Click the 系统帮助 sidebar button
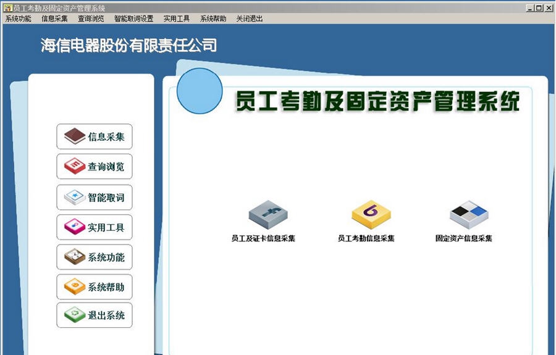 (x=95, y=286)
